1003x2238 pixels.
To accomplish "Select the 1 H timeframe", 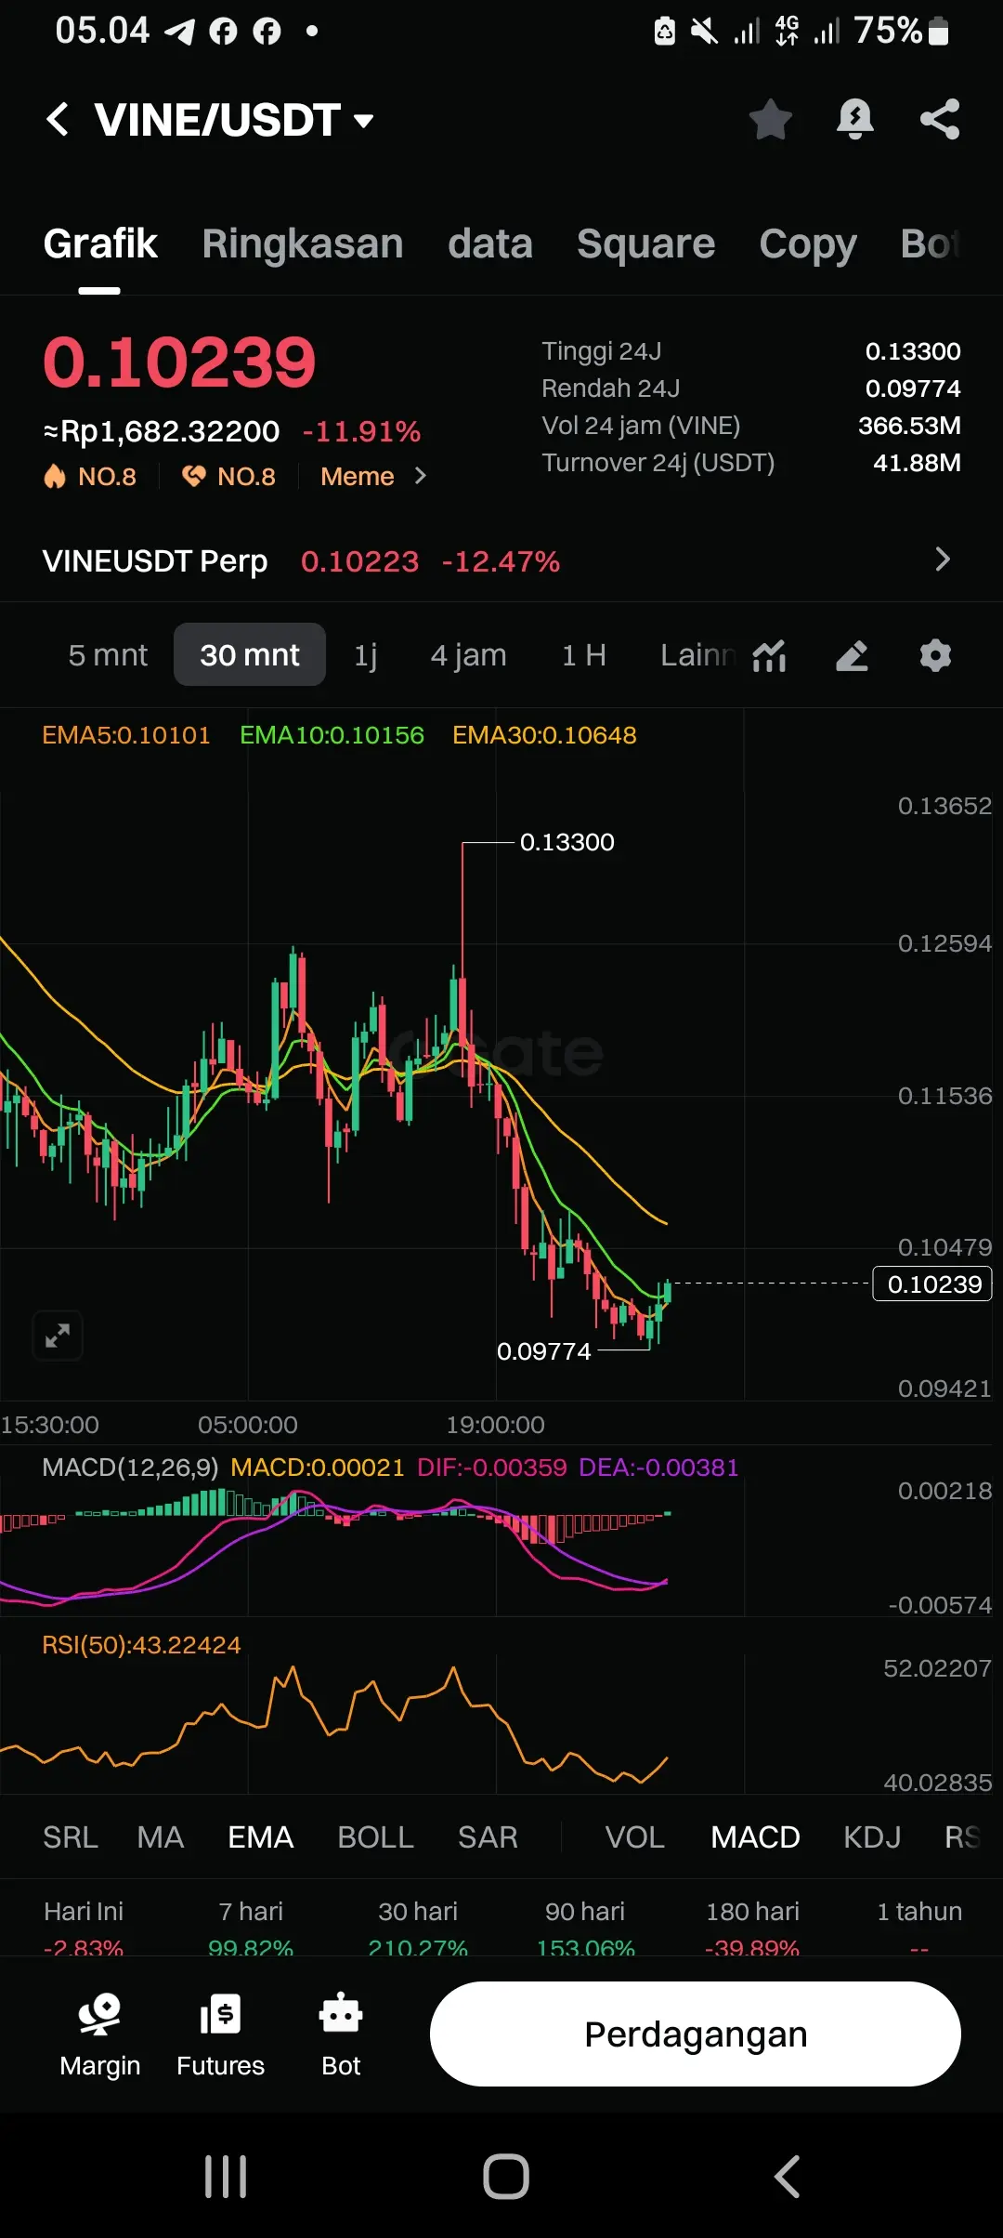I will tap(584, 655).
